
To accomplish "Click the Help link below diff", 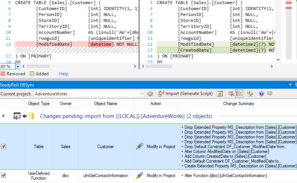I will [x=63, y=74].
